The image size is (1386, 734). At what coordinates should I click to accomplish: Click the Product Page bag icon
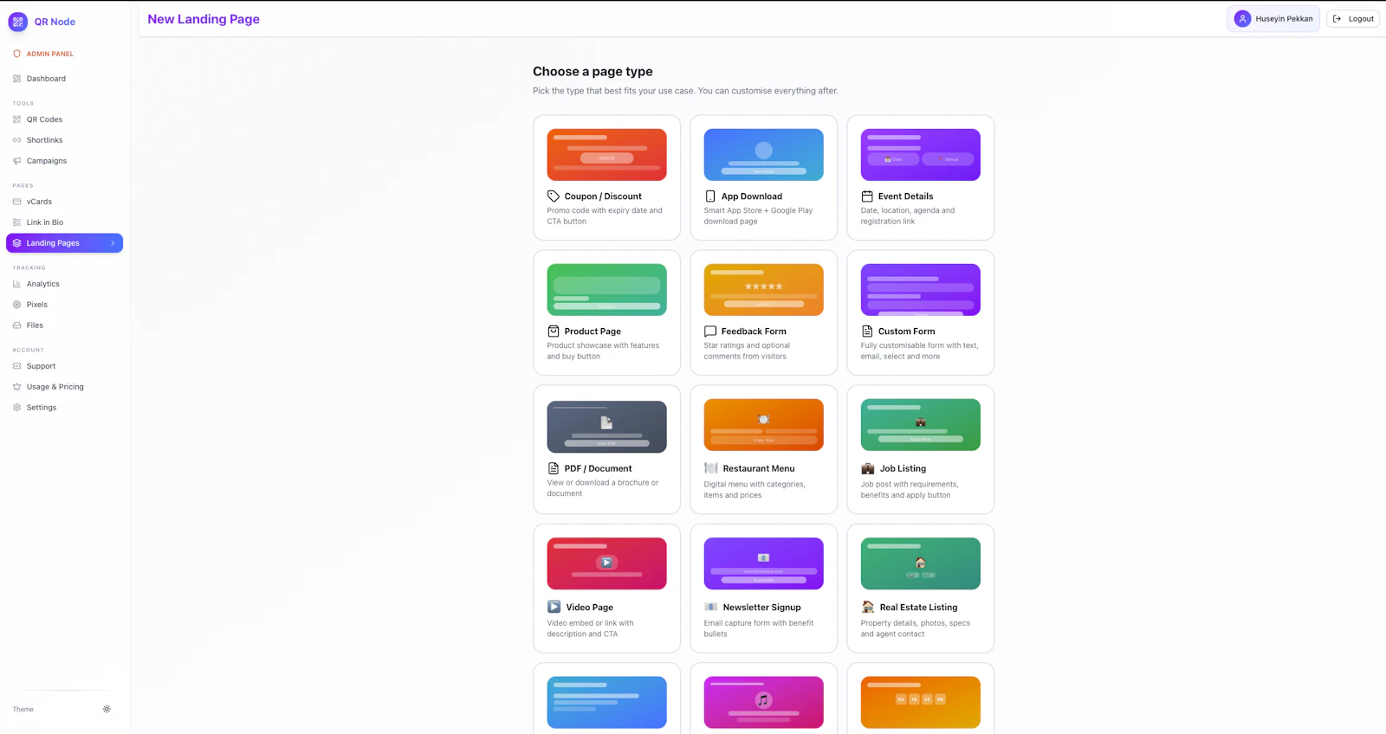tap(554, 332)
